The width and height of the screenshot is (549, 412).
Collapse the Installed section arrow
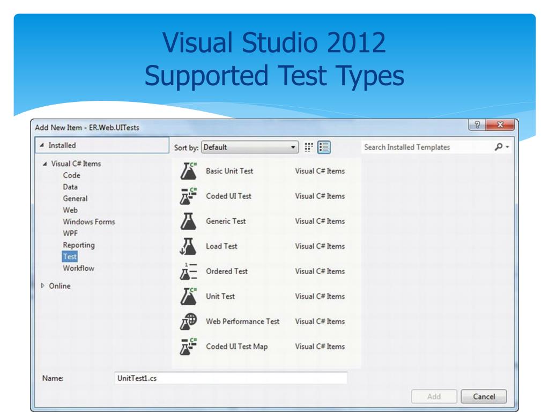(x=42, y=145)
